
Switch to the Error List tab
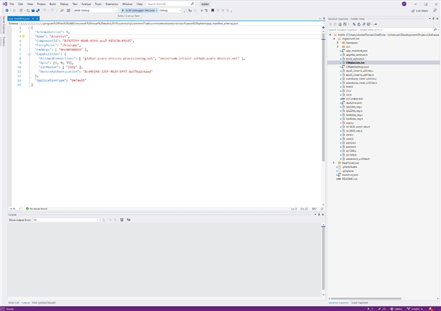pyautogui.click(x=14, y=302)
